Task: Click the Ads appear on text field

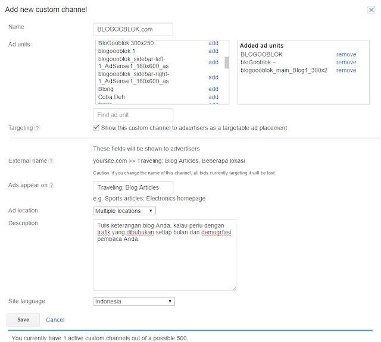Action: point(133,187)
